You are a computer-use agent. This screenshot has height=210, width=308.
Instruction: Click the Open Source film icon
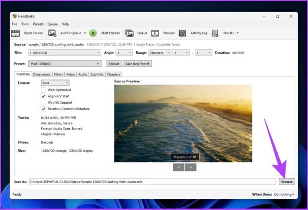15,33
